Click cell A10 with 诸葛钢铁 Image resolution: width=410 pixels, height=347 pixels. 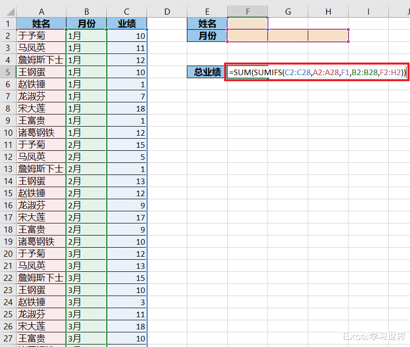tap(41, 133)
